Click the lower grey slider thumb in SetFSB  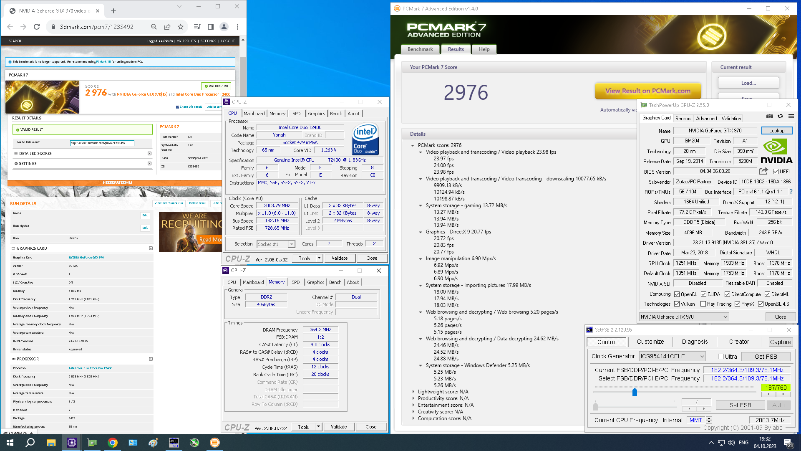click(595, 406)
